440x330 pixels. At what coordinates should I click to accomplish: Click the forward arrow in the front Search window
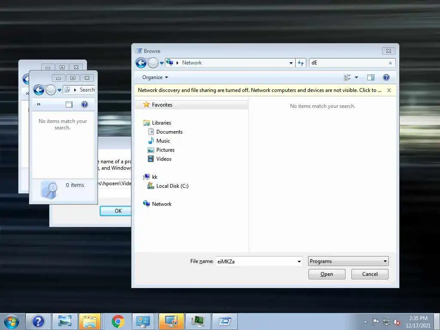click(51, 90)
